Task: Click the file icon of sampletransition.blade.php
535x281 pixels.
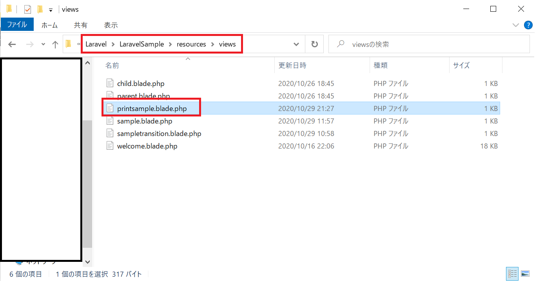Action: (110, 133)
